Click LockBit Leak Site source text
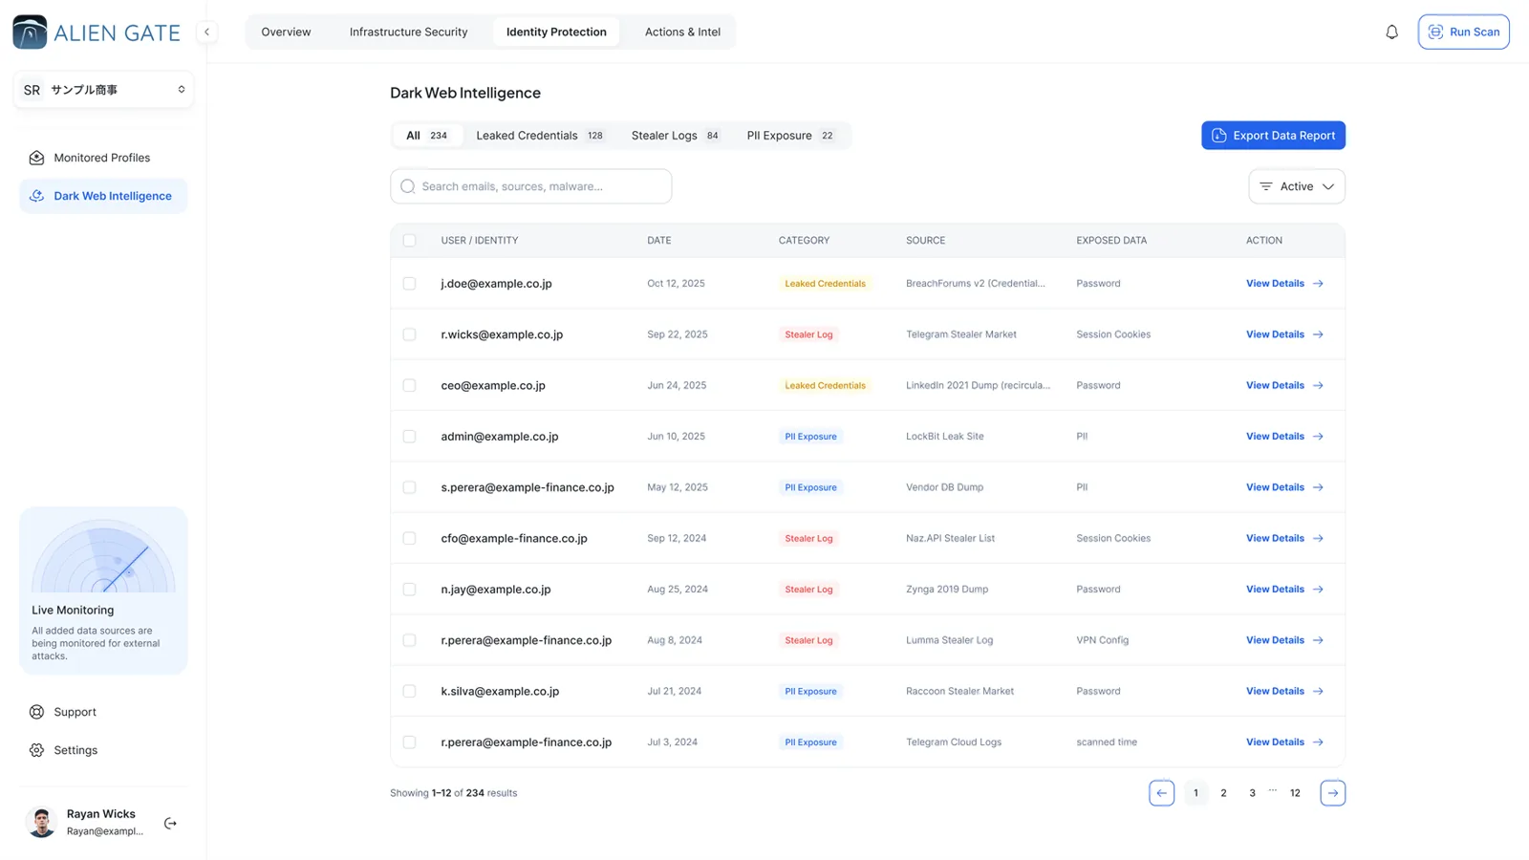 tap(944, 437)
